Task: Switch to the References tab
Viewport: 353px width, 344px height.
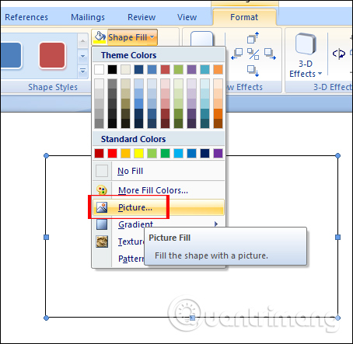Action: pyautogui.click(x=26, y=17)
